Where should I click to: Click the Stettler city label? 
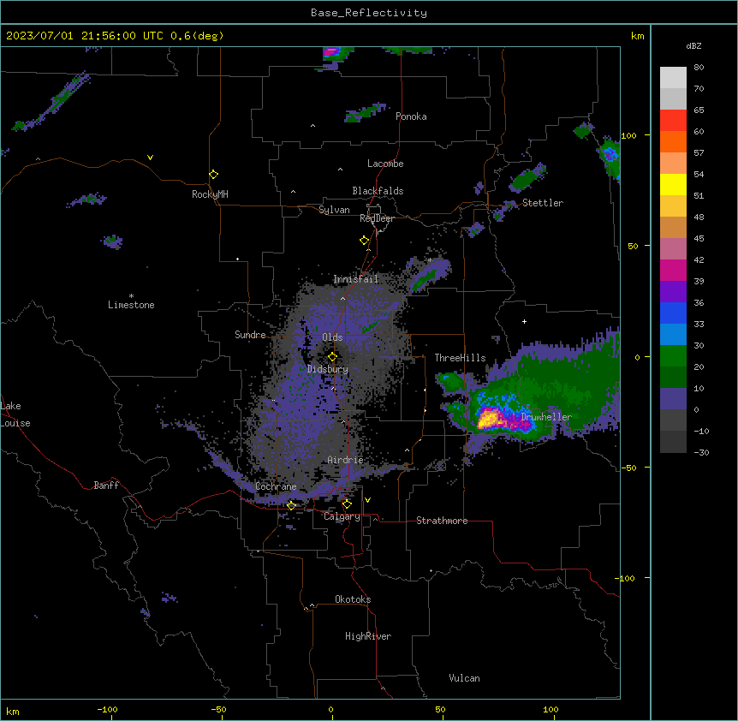click(543, 203)
